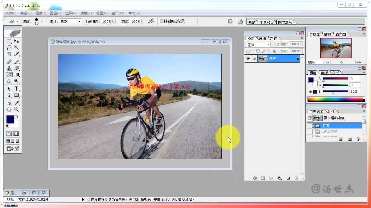Switch to the 直方图 tab
The width and height of the screenshot is (371, 208).
(341, 34)
